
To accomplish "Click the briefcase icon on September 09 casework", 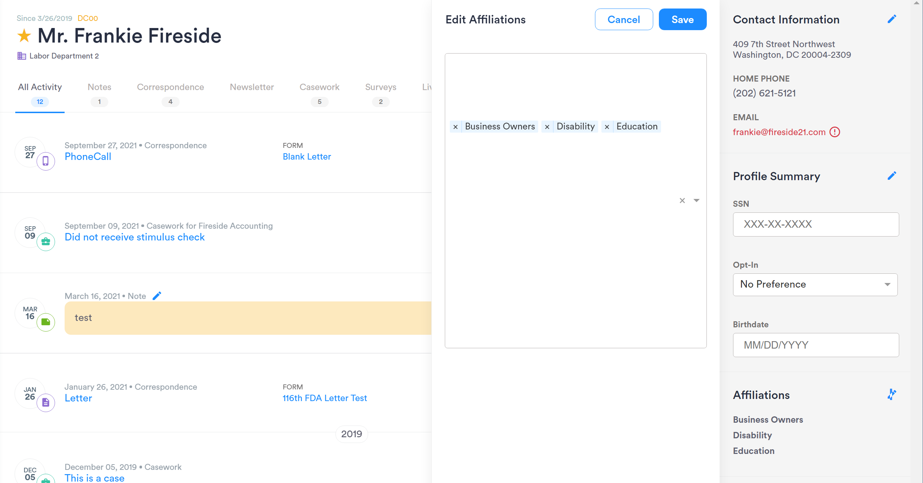I will [45, 241].
